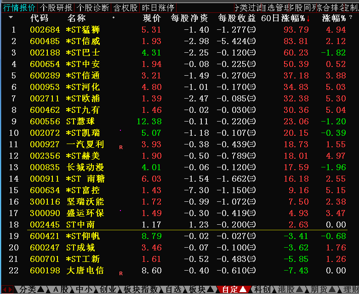Image resolution: width=359 pixels, height=294 pixels.
Task: Click the R marker beside 一汽夏利
Action: (x=121, y=147)
